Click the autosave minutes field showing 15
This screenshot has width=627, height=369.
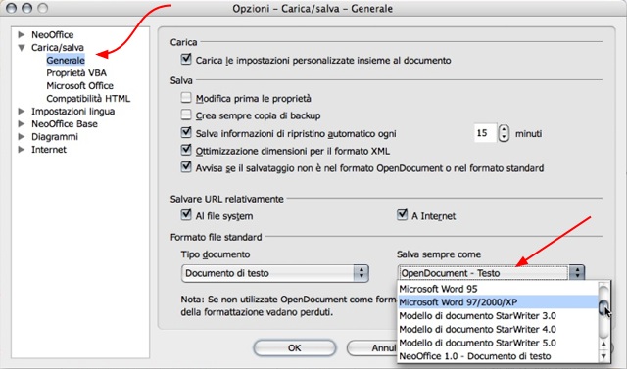[485, 133]
